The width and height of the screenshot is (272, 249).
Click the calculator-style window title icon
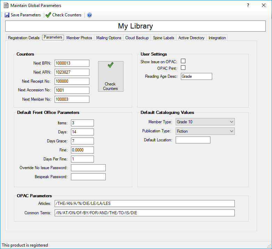6,5
